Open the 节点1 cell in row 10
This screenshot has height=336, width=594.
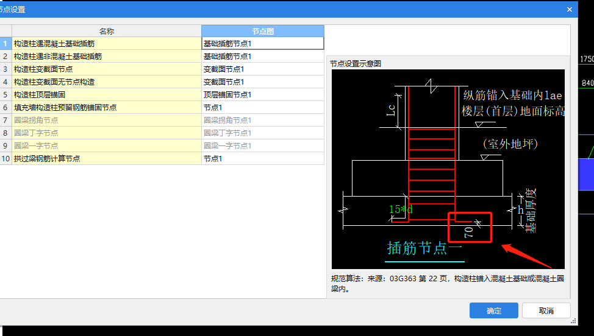coord(262,158)
